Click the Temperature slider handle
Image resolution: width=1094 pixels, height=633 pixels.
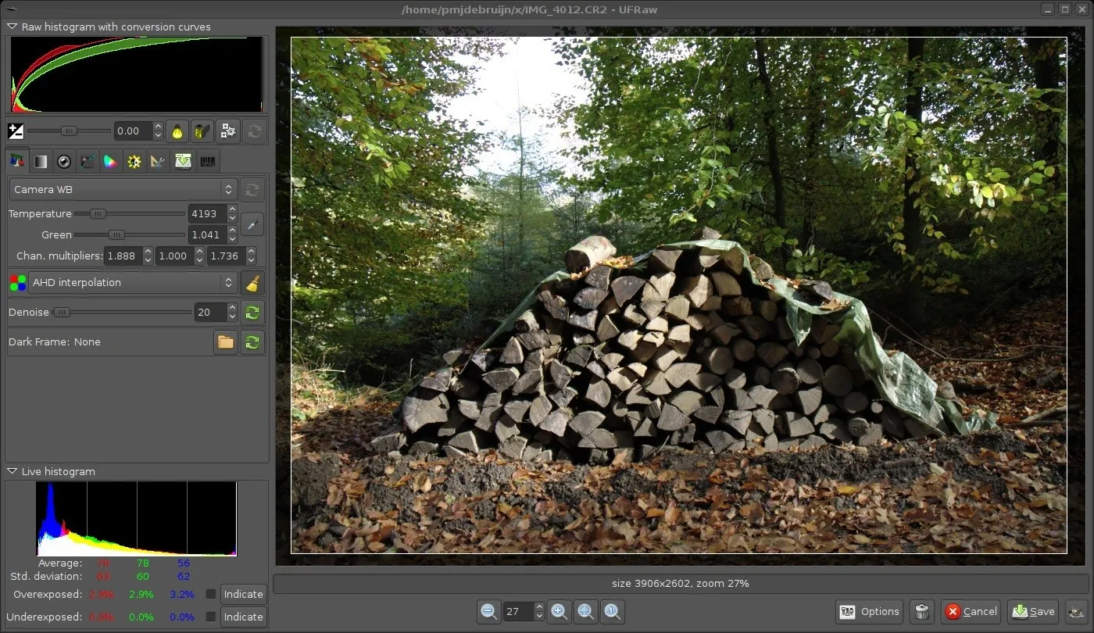click(x=98, y=213)
